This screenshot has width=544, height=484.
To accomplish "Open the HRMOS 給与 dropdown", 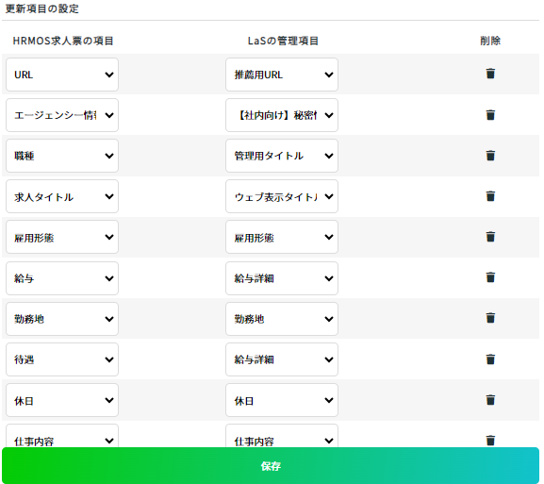I will (62, 278).
